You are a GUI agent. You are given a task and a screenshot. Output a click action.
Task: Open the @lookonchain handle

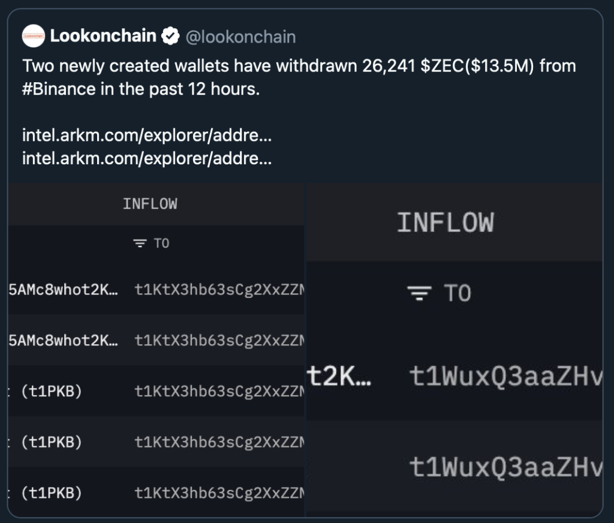(240, 37)
